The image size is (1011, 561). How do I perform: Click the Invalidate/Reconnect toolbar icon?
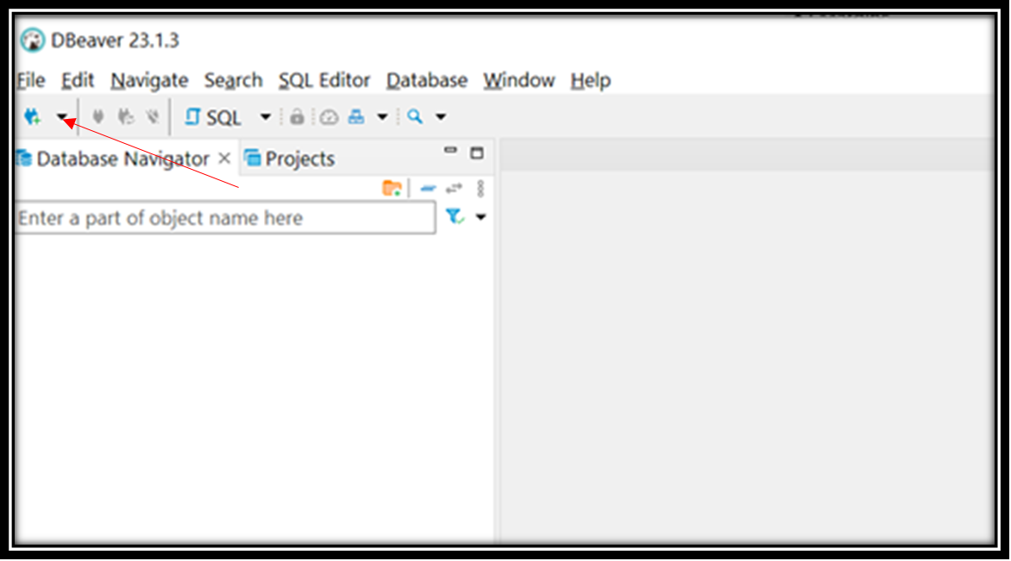(126, 117)
